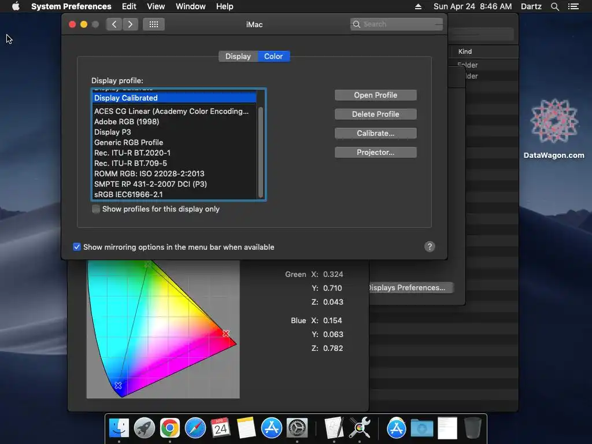The image size is (592, 444).
Task: Open App Store icon beside Notes
Action: [272, 428]
